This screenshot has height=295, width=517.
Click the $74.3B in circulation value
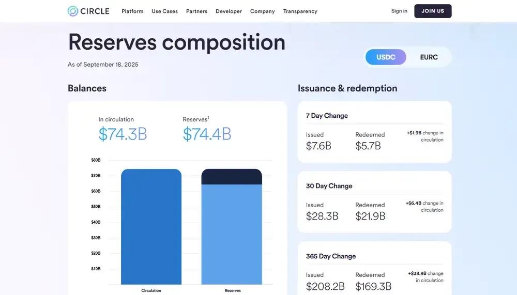123,134
